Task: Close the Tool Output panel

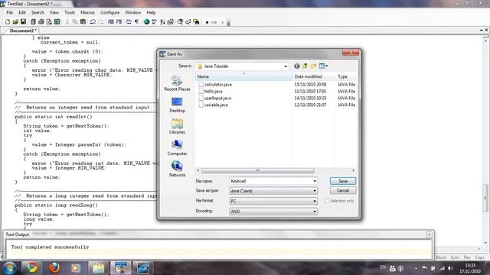Action: pos(429,235)
